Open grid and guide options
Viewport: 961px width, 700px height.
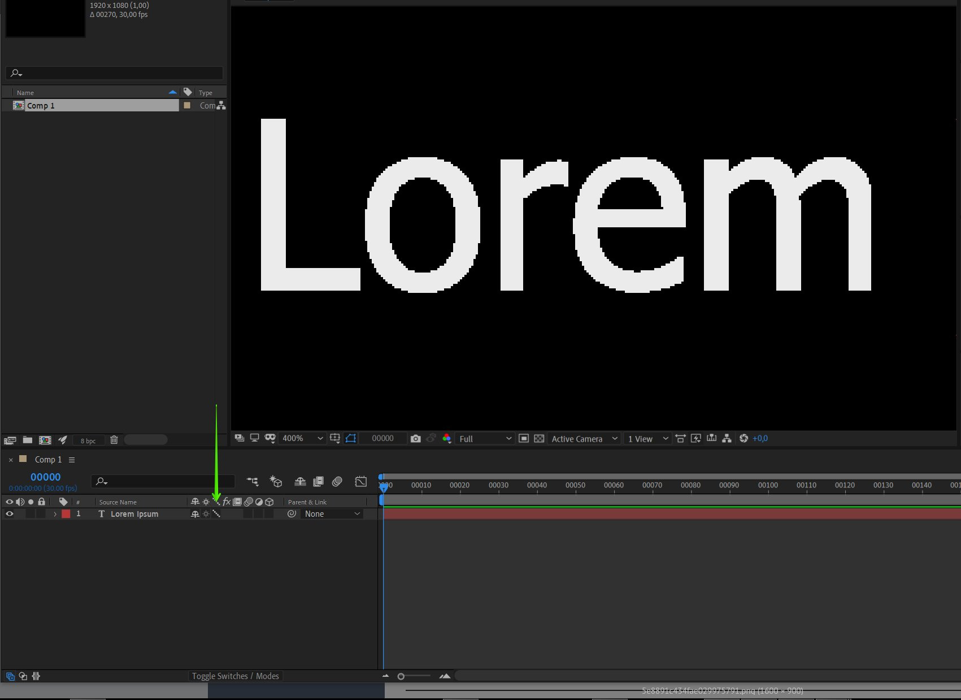tap(335, 438)
